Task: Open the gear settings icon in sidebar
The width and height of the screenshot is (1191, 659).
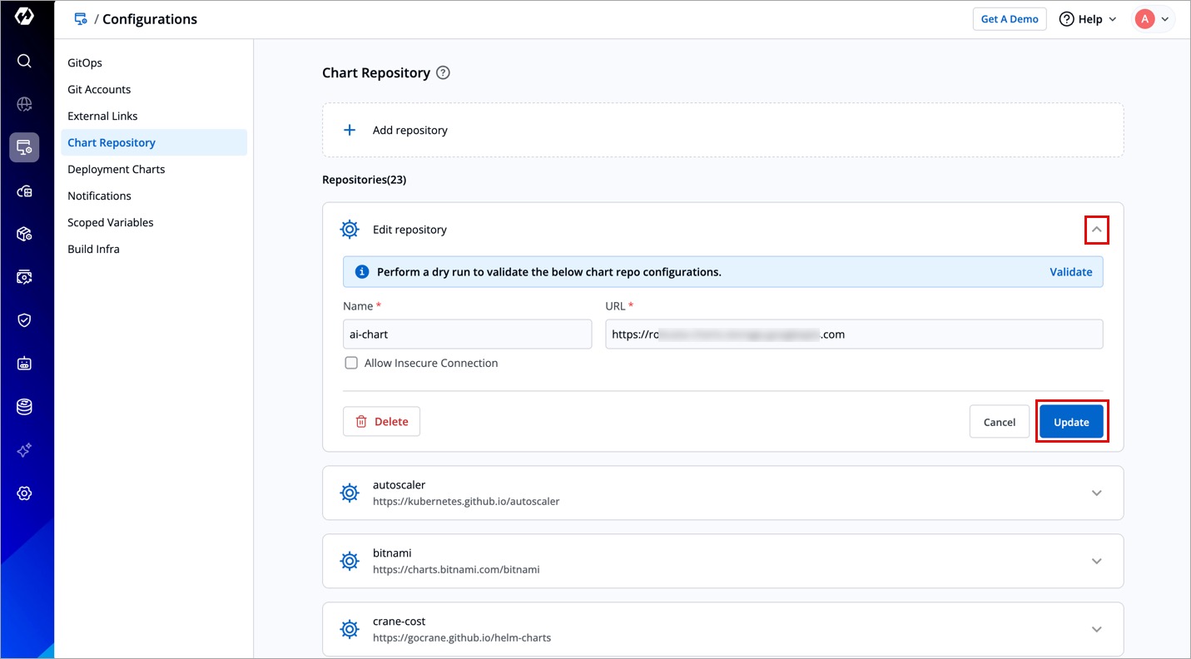Action: [24, 493]
